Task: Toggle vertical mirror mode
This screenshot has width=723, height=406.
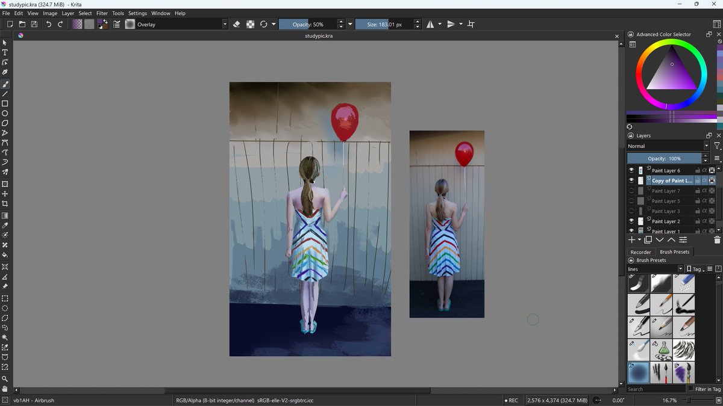Action: tap(451, 24)
